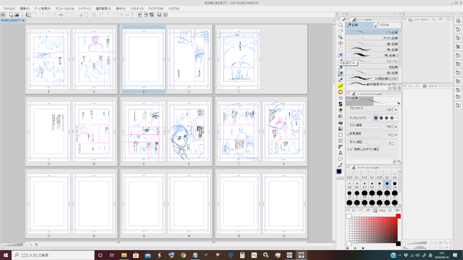This screenshot has height=260, width=463.
Task: Open sub tool detail wrench icon
Action: pos(399,162)
